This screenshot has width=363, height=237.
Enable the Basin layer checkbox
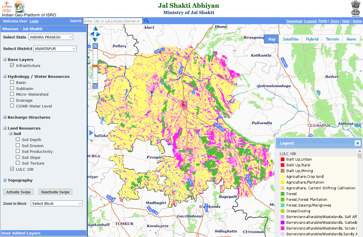click(12, 82)
